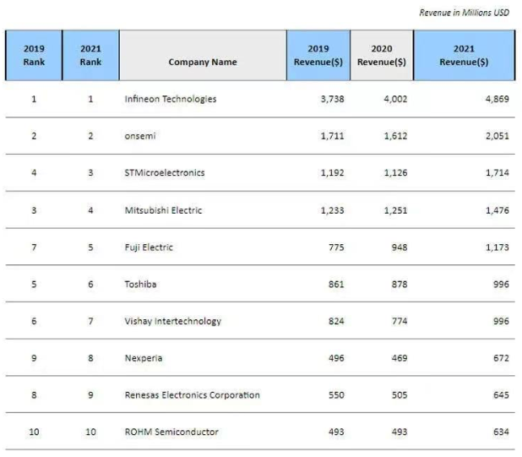Image resolution: width=522 pixels, height=457 pixels.
Task: Click onsemi's 2019 revenue value 1,711
Action: (x=332, y=136)
